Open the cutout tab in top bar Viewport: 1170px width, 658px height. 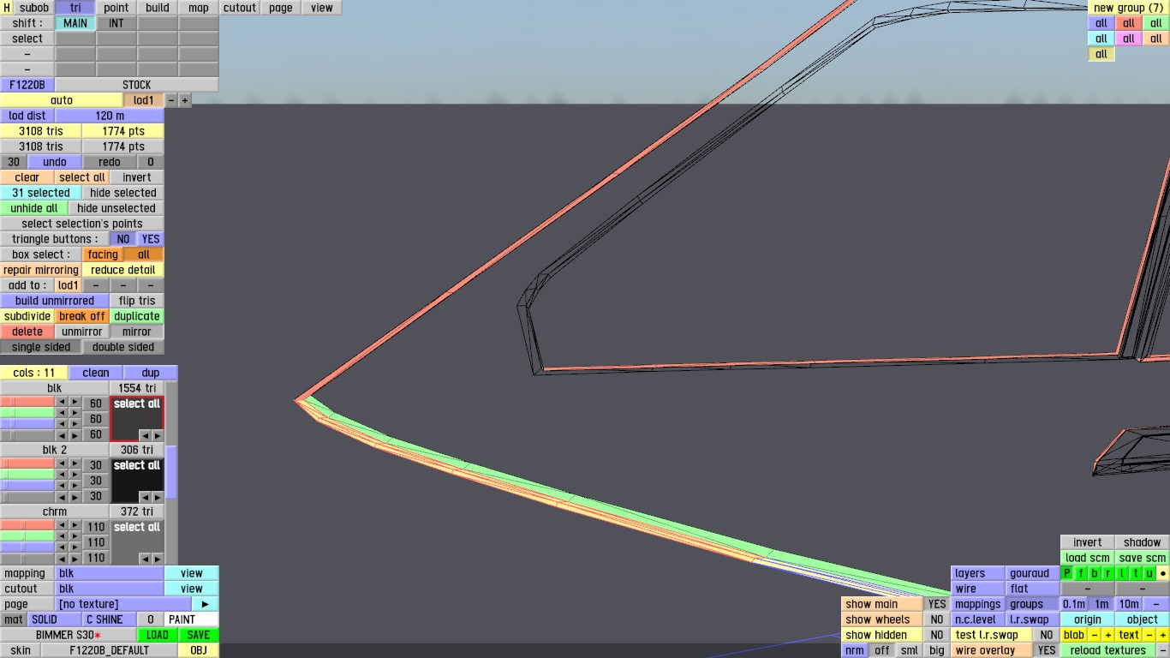coord(240,8)
